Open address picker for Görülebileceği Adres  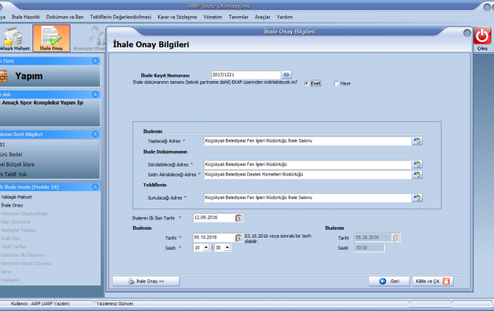(x=417, y=164)
